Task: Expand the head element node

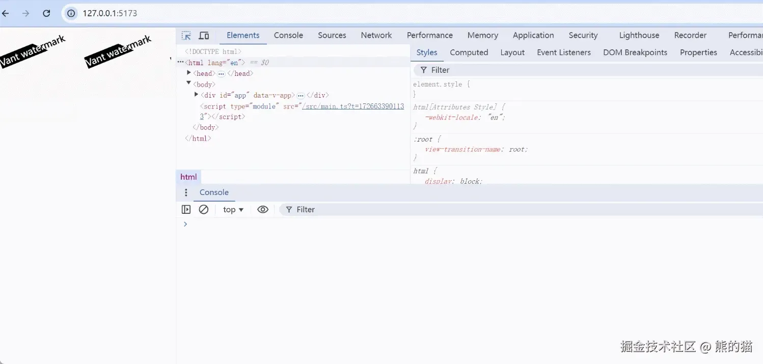Action: pyautogui.click(x=189, y=73)
